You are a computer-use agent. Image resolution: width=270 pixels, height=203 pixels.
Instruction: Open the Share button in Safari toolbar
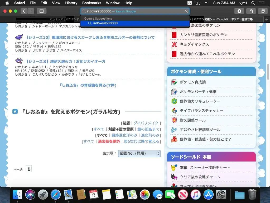point(251,11)
